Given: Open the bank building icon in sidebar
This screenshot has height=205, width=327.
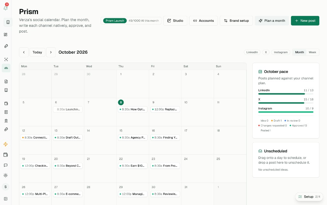Looking at the screenshot, I should pos(6,121).
